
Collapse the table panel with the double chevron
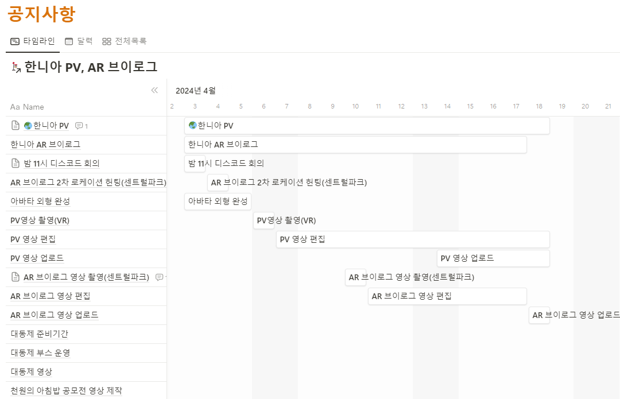point(154,90)
